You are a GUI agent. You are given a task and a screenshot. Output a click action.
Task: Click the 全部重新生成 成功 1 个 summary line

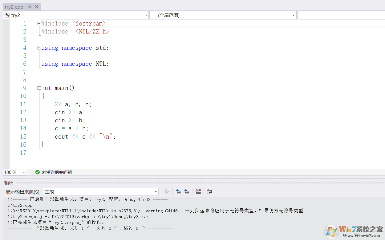(90, 228)
